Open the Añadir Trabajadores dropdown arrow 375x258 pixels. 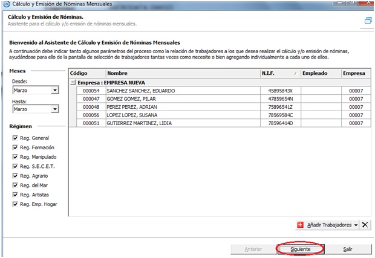click(356, 225)
